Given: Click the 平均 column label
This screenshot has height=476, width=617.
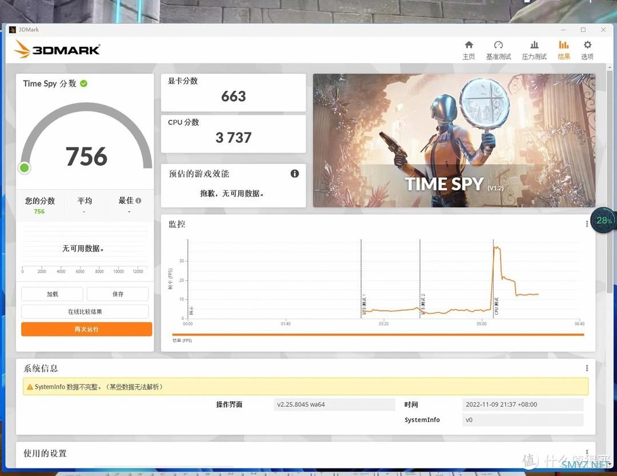Looking at the screenshot, I should pyautogui.click(x=85, y=201).
